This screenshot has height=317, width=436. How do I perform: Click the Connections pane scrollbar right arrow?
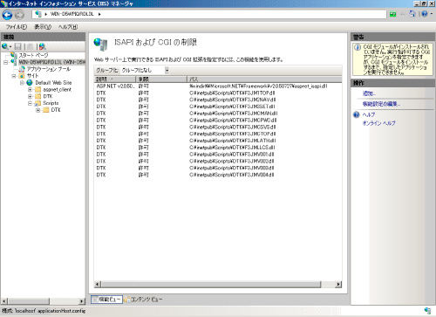(82, 301)
